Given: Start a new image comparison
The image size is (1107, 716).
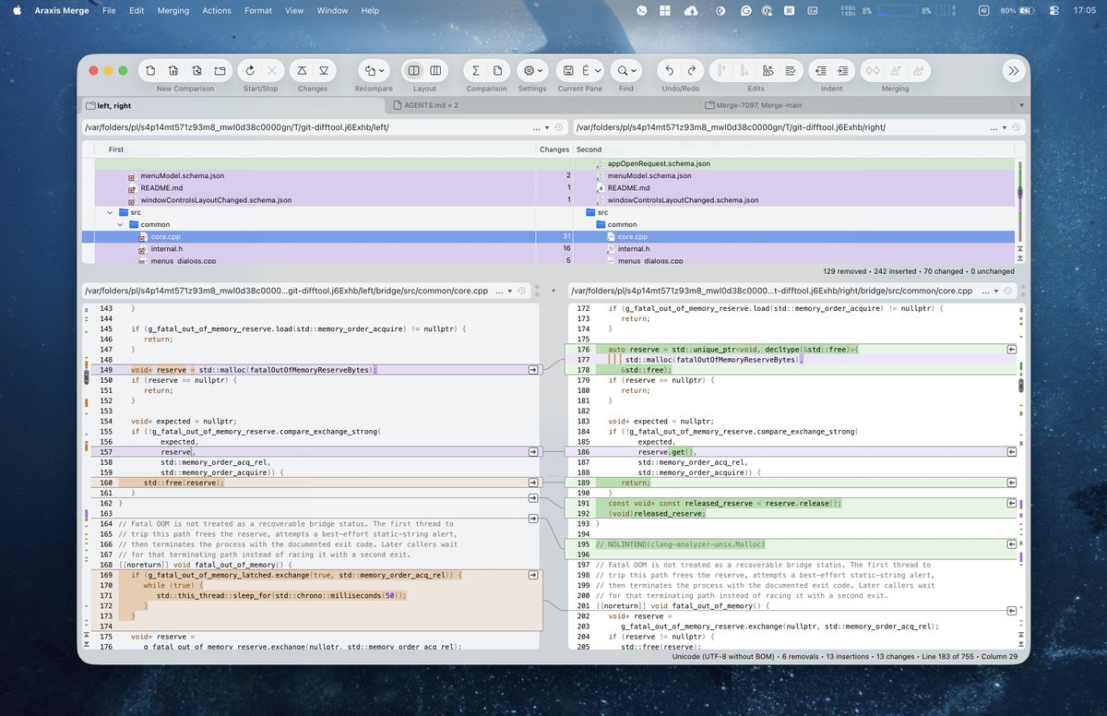Looking at the screenshot, I should [196, 70].
